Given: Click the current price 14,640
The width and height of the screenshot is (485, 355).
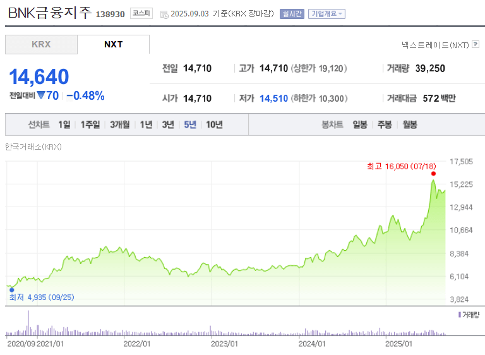Looking at the screenshot, I should [x=39, y=76].
